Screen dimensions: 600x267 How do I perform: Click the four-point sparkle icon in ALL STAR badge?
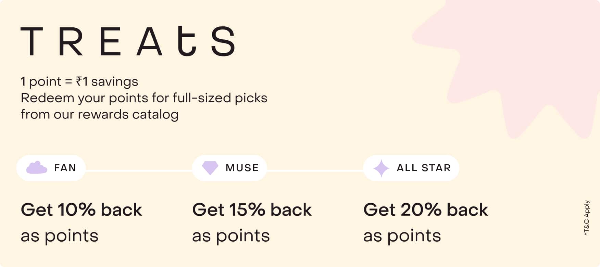(381, 168)
